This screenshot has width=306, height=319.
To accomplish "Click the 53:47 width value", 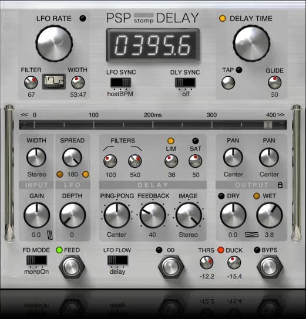I will [78, 94].
